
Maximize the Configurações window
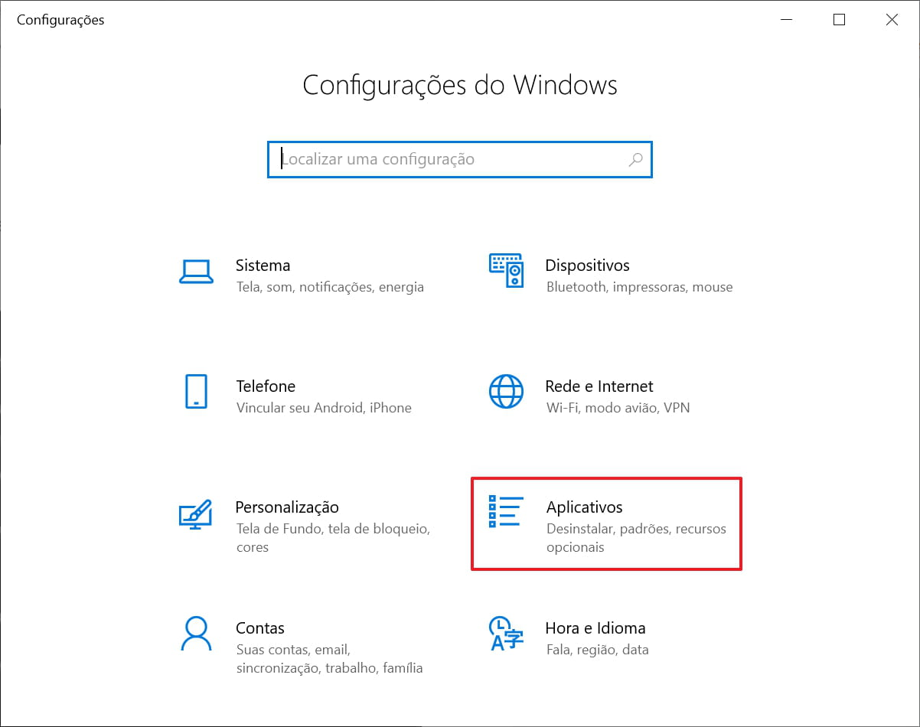click(839, 20)
